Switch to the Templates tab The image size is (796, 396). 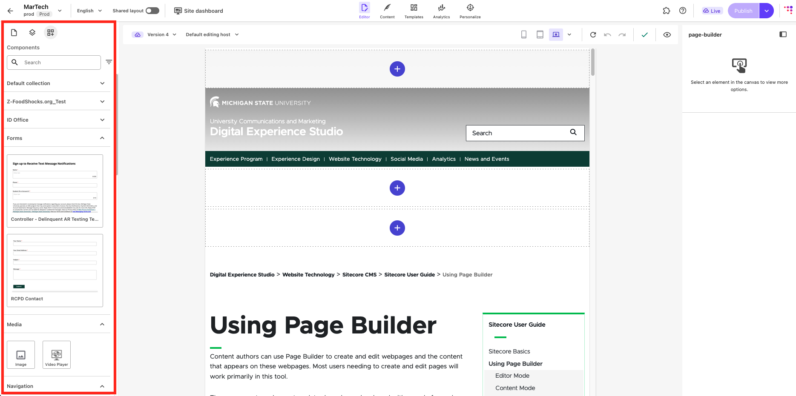click(414, 11)
